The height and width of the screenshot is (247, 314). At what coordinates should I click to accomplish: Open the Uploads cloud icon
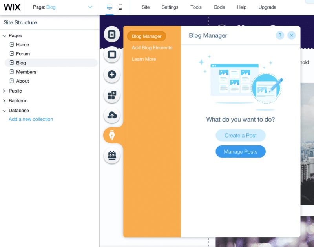pos(112,115)
